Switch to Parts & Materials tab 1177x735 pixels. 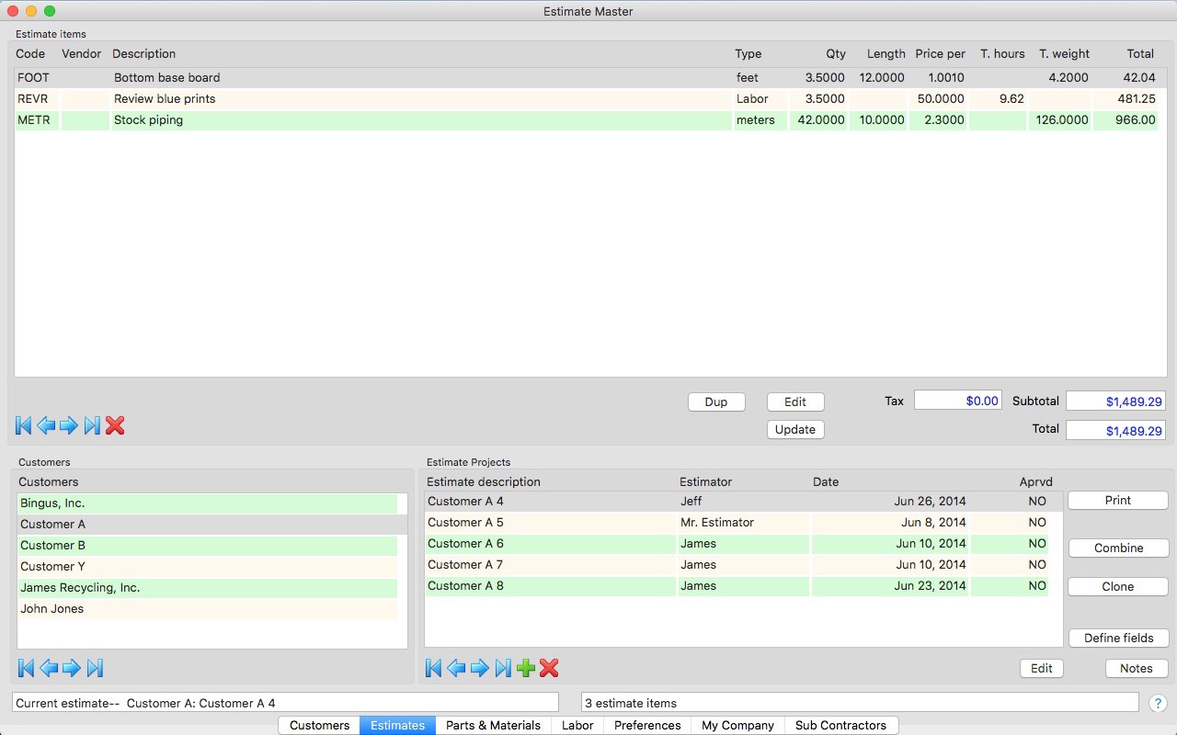pyautogui.click(x=493, y=725)
